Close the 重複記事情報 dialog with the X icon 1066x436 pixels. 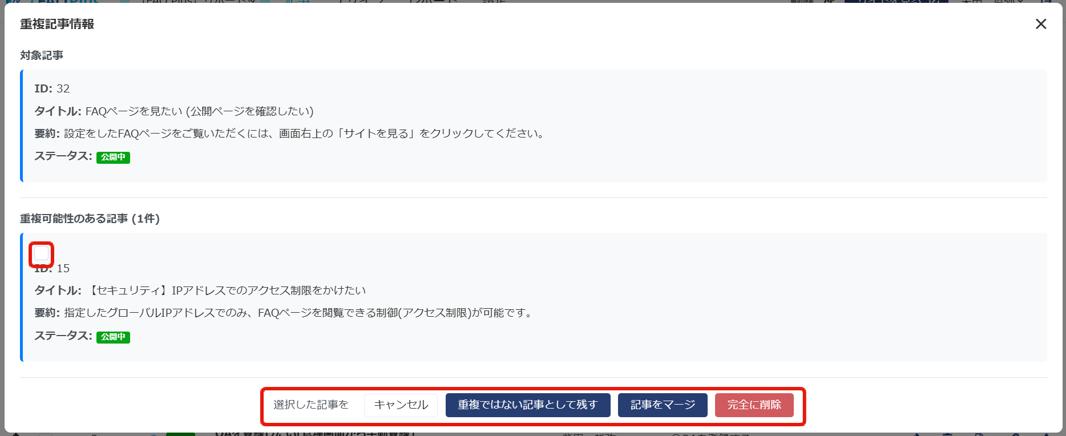[1041, 24]
